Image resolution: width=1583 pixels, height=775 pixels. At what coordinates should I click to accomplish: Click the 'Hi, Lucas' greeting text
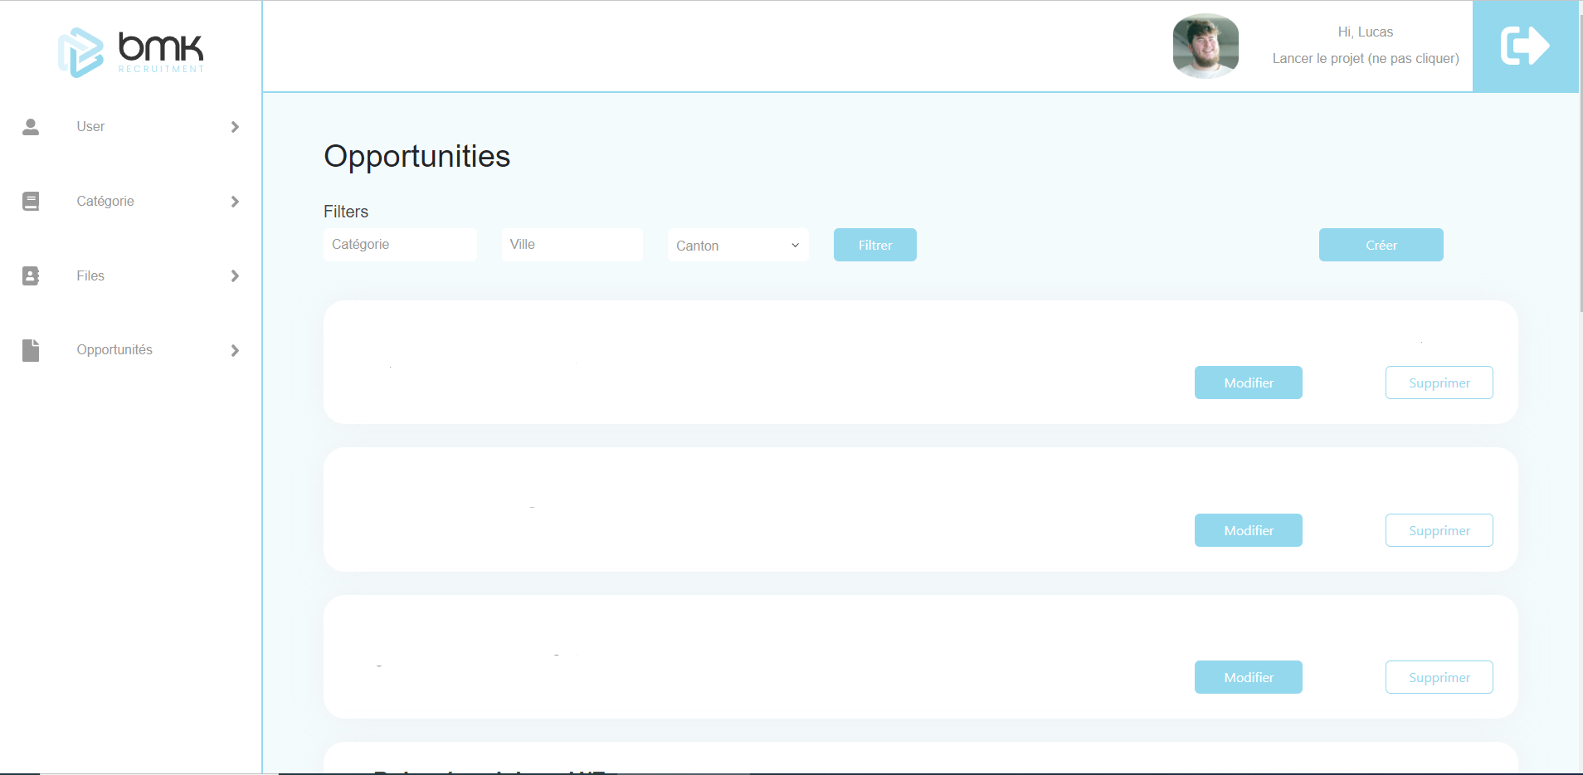tap(1366, 32)
